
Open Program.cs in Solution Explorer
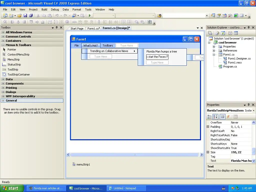(230, 66)
